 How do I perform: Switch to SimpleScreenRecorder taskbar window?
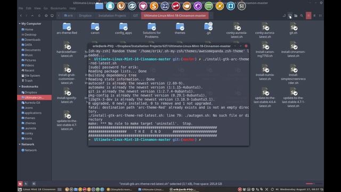(119, 189)
